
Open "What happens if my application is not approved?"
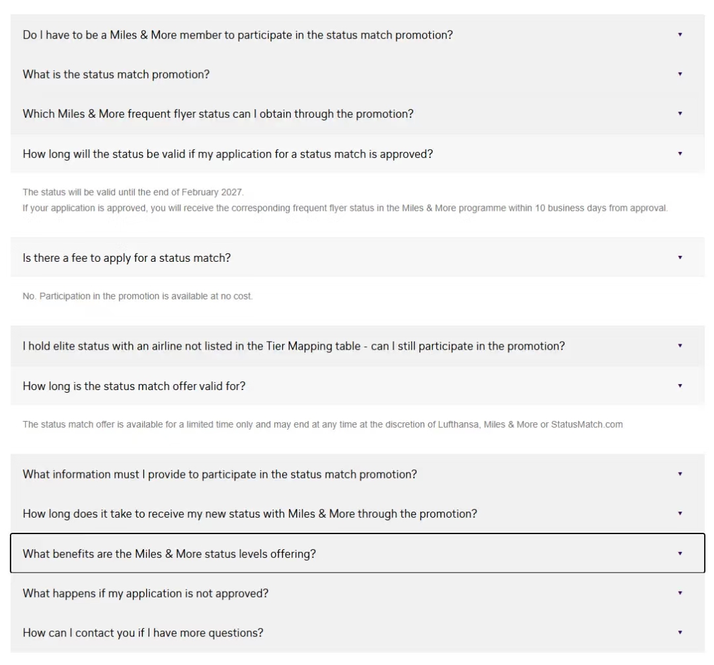(145, 593)
